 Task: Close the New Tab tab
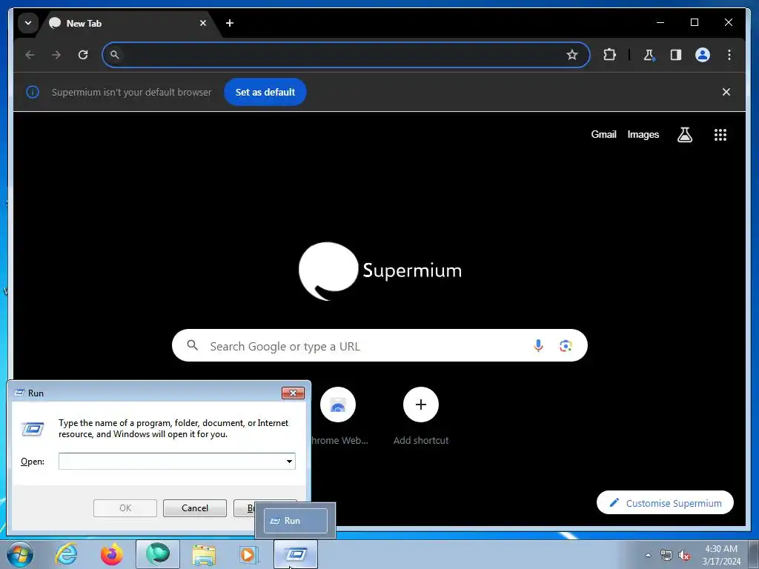(203, 23)
